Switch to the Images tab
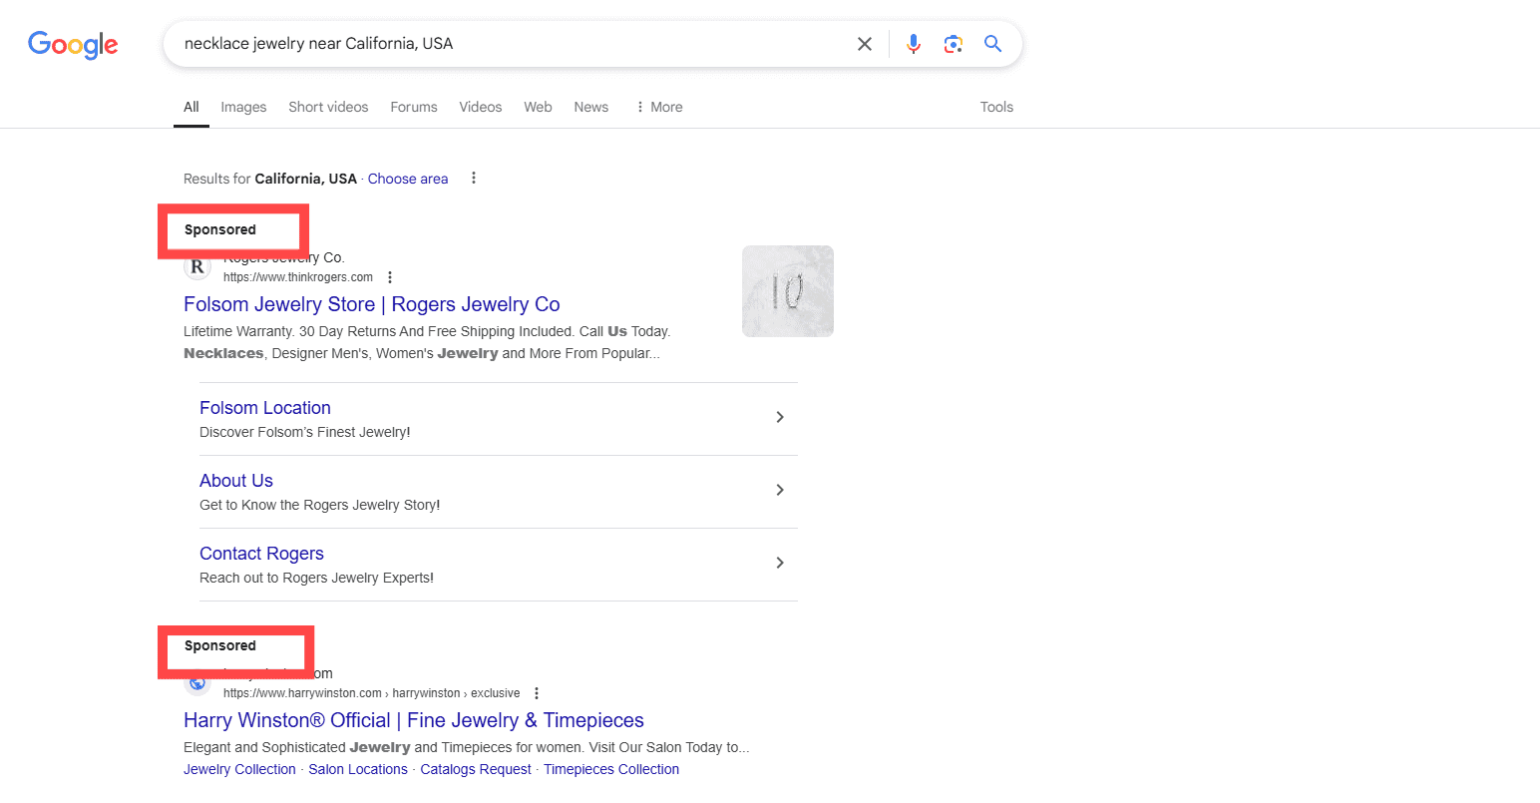The width and height of the screenshot is (1540, 803). click(243, 107)
